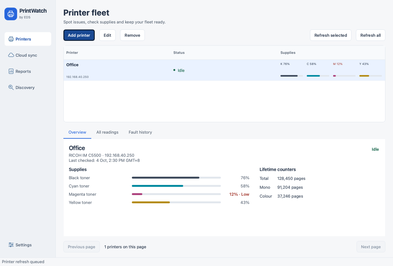Switch to the All readings tab
393x266 pixels.
[x=107, y=132]
